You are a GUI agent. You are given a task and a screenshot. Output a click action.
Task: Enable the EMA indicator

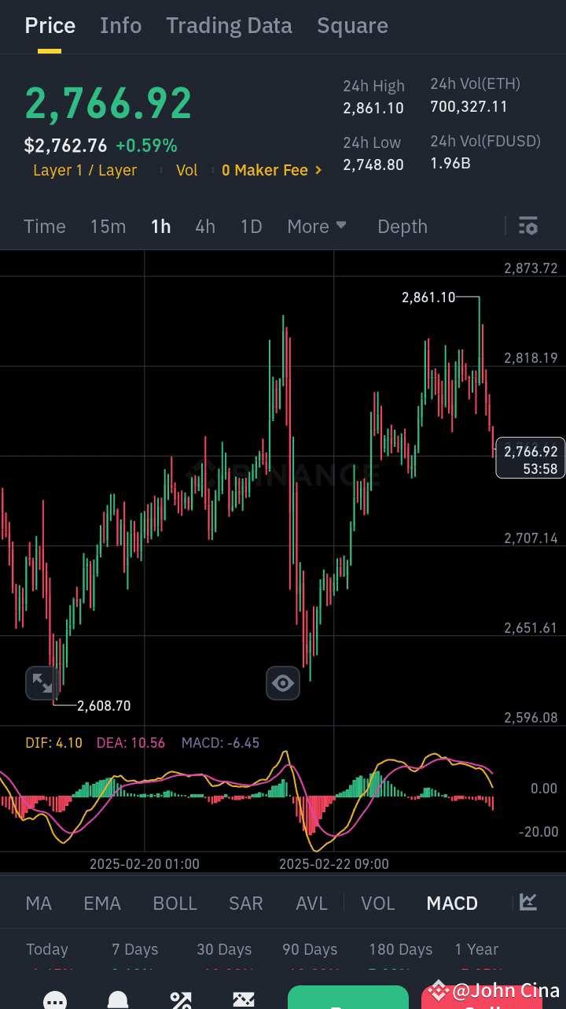coord(102,903)
